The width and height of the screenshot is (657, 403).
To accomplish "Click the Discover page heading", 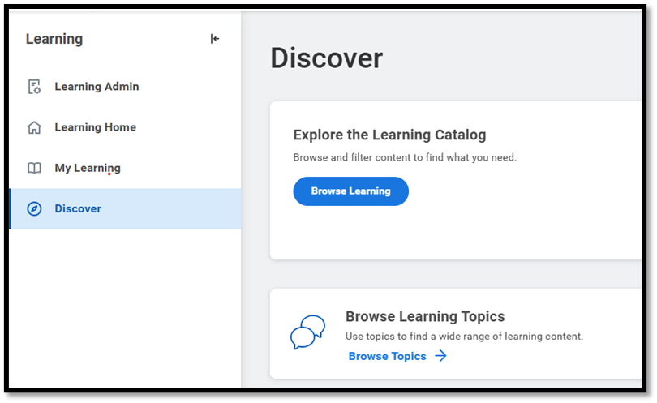I will tap(326, 58).
